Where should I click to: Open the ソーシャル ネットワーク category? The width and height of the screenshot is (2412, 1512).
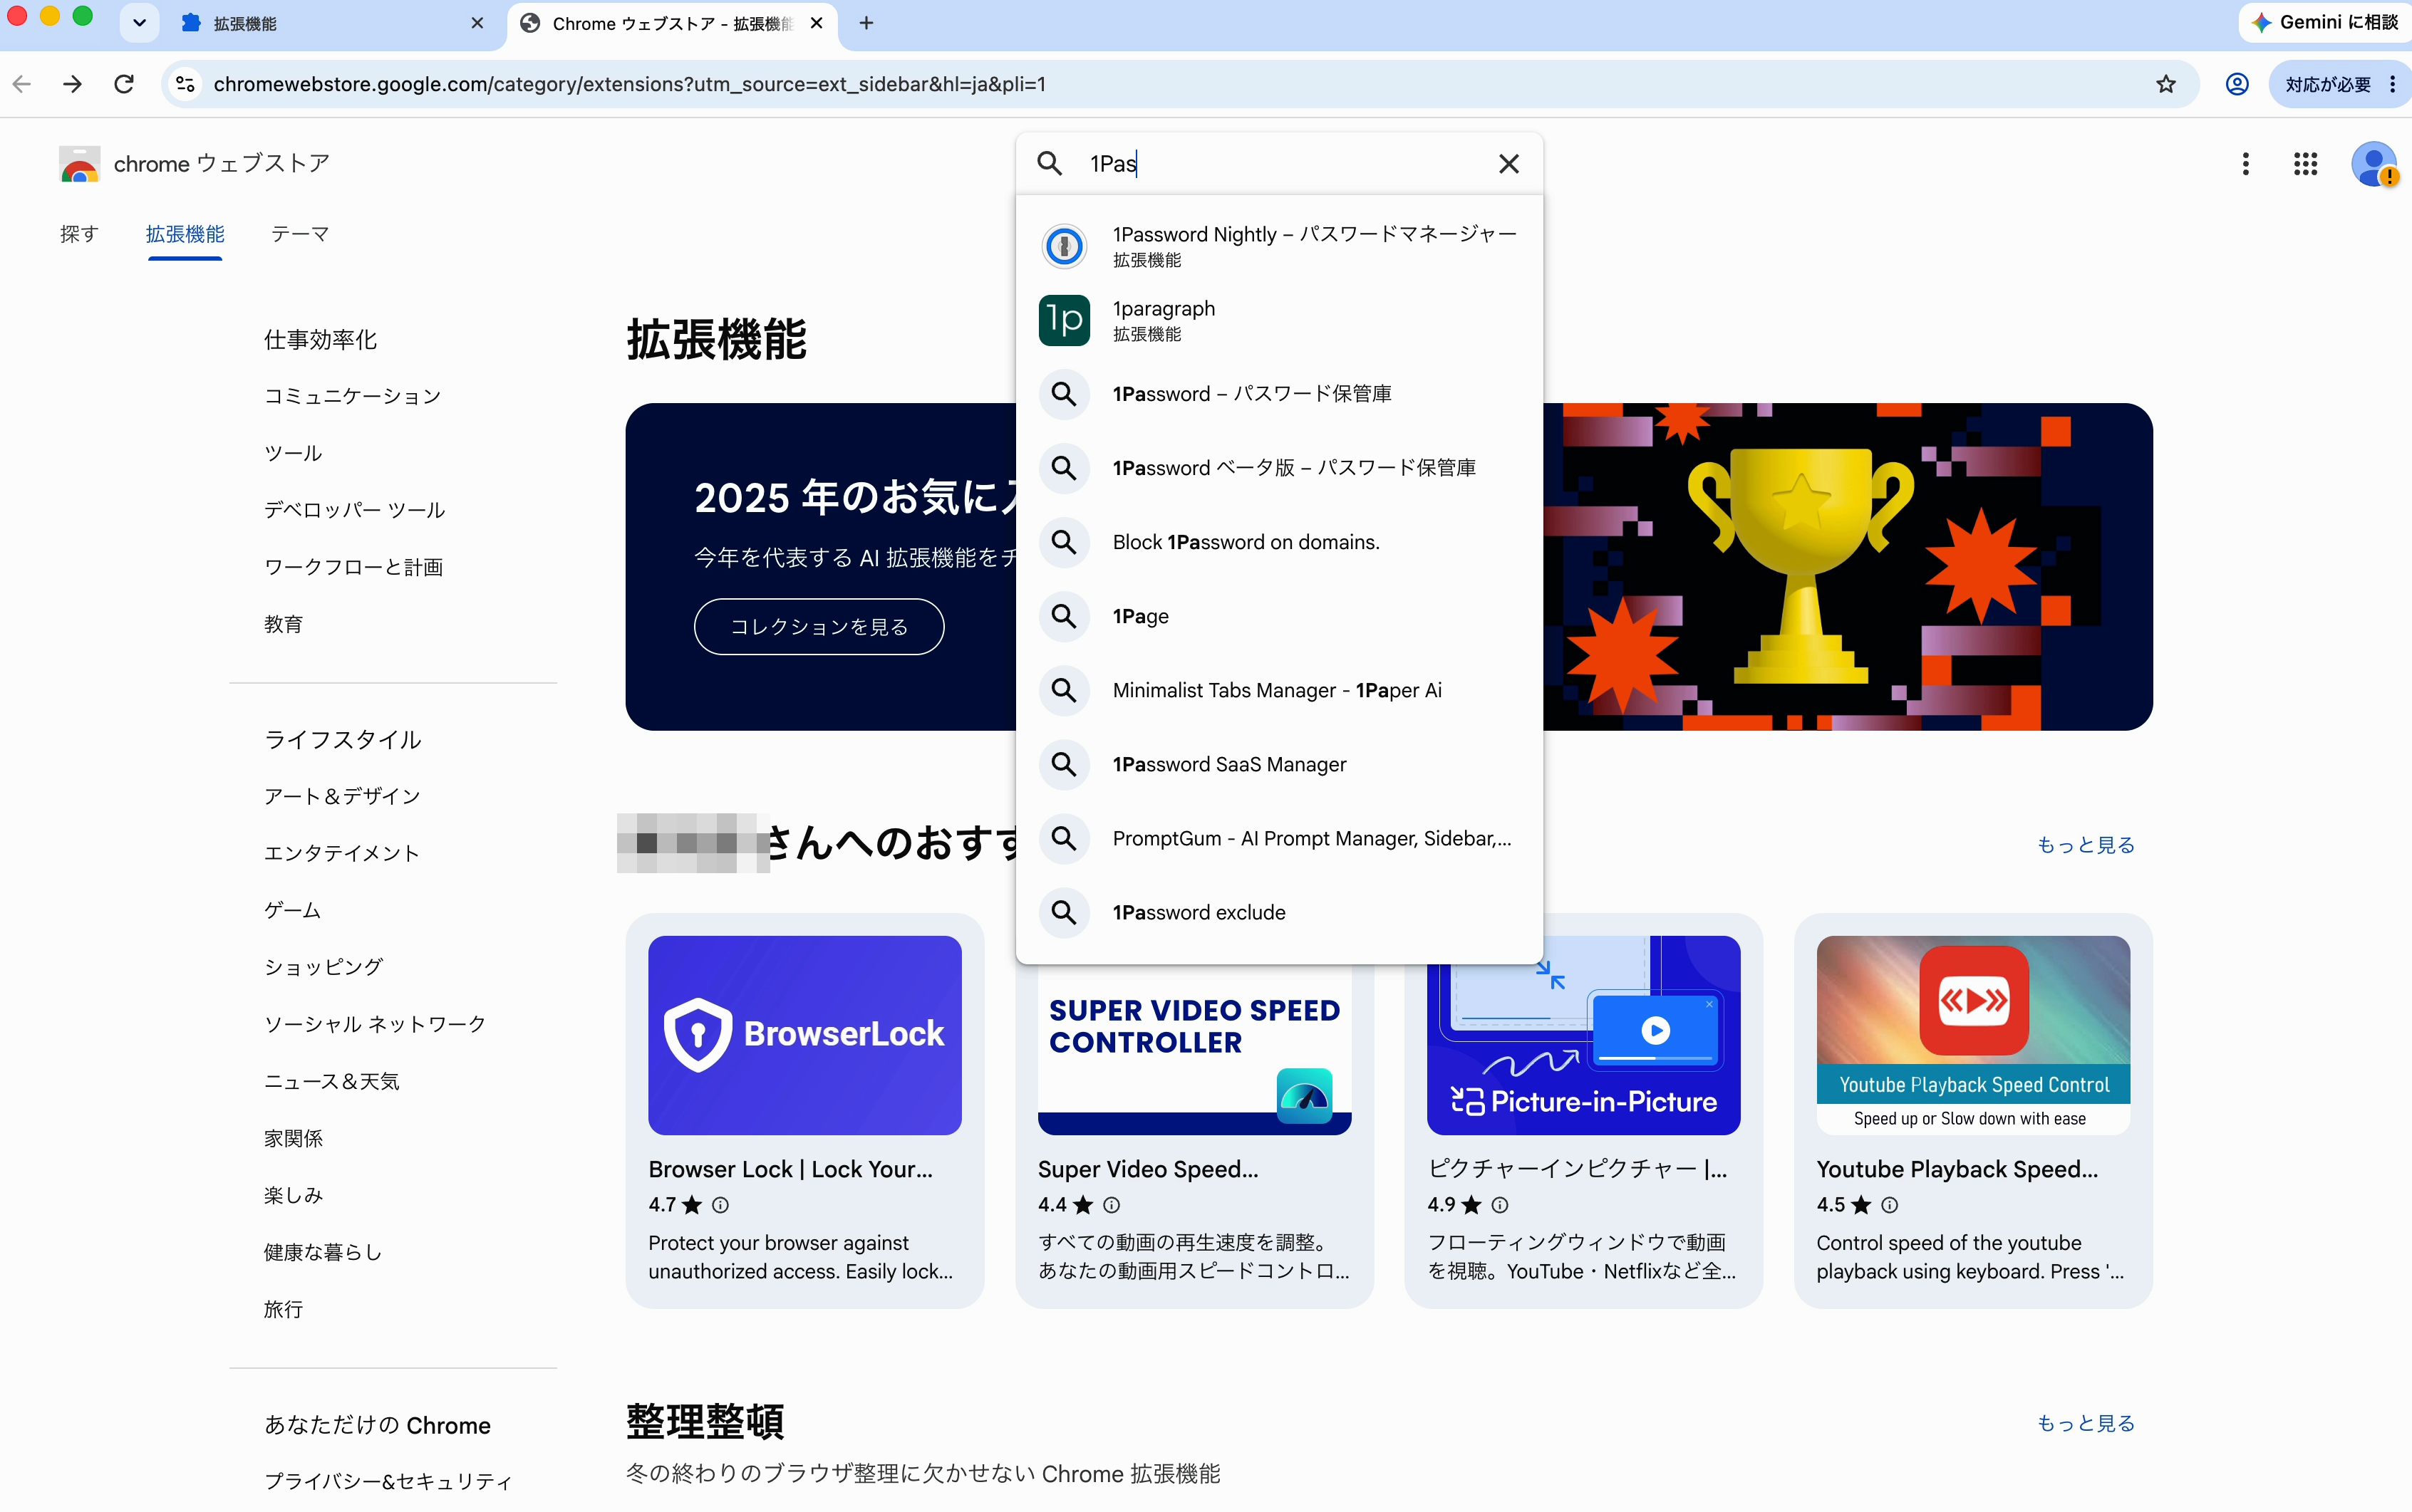point(375,1024)
